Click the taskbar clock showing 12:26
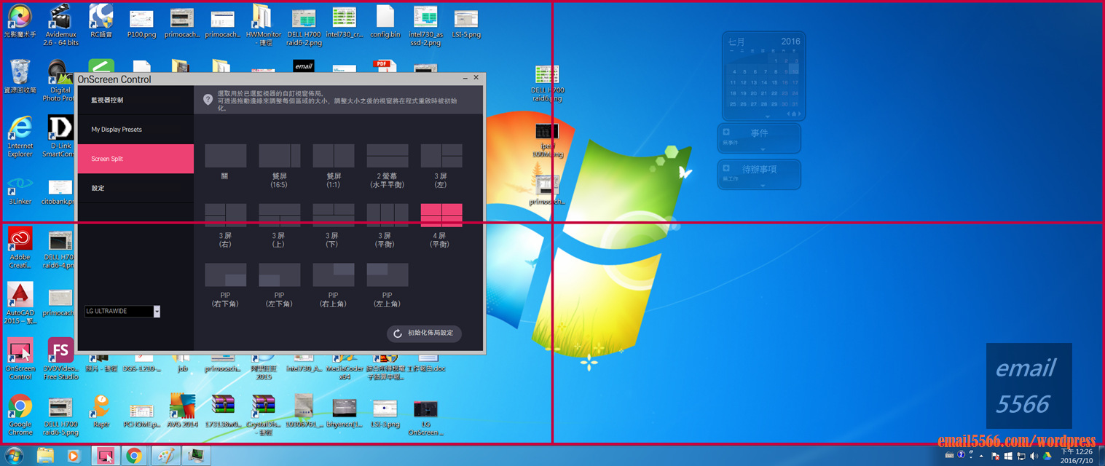Image resolution: width=1105 pixels, height=466 pixels. pos(1077,456)
